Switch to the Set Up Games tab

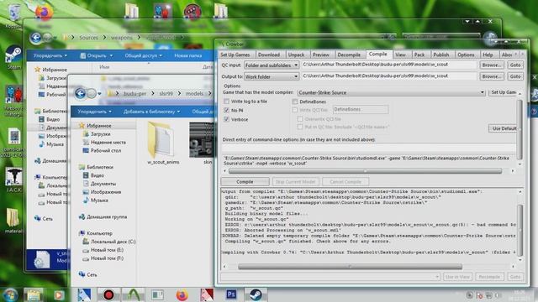pyautogui.click(x=235, y=55)
